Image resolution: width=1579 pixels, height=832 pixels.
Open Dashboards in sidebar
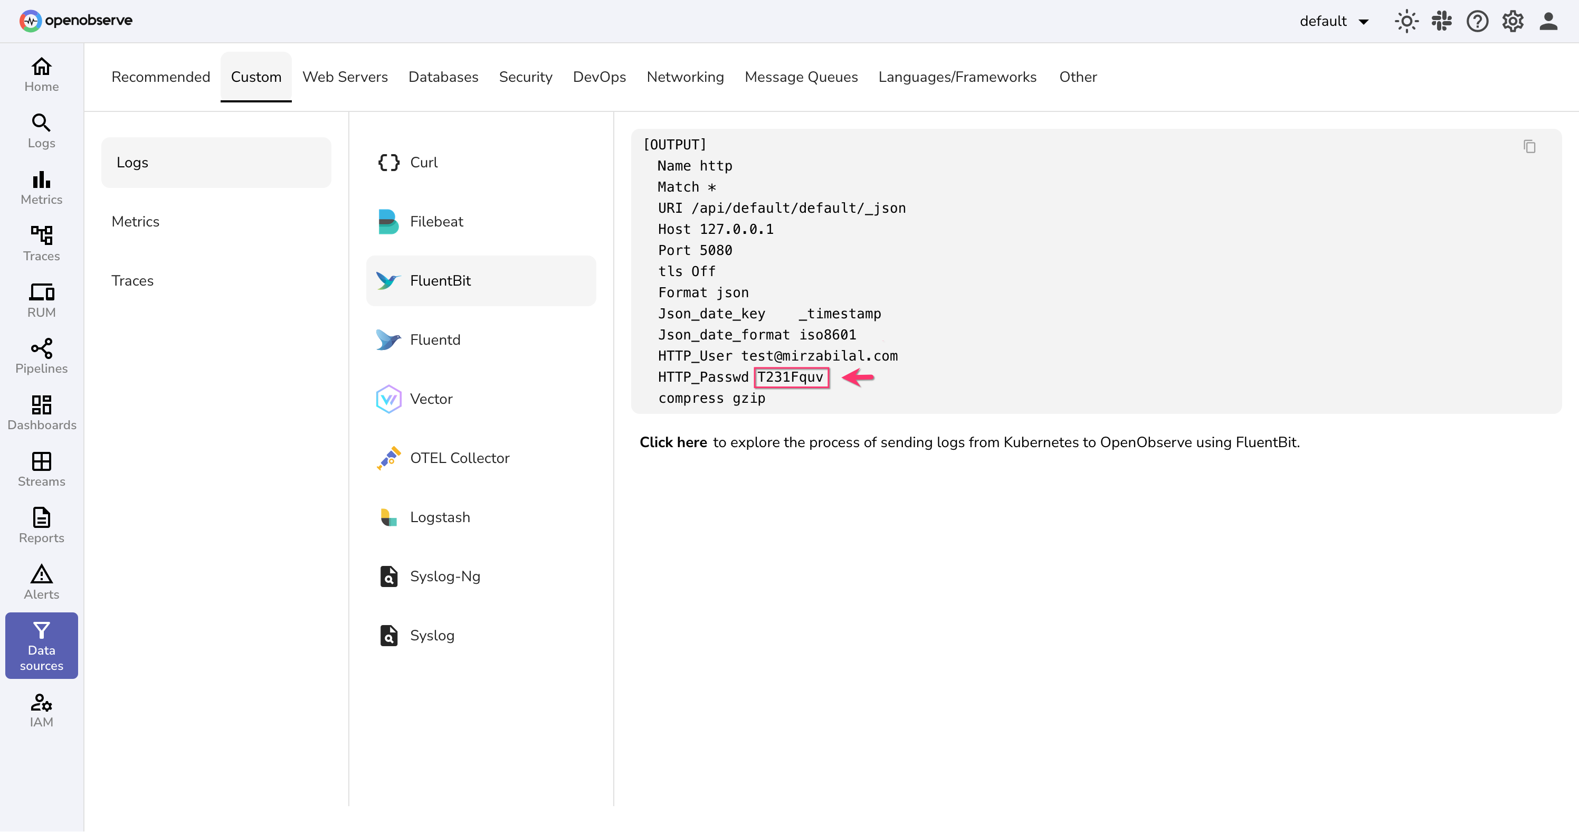click(41, 413)
